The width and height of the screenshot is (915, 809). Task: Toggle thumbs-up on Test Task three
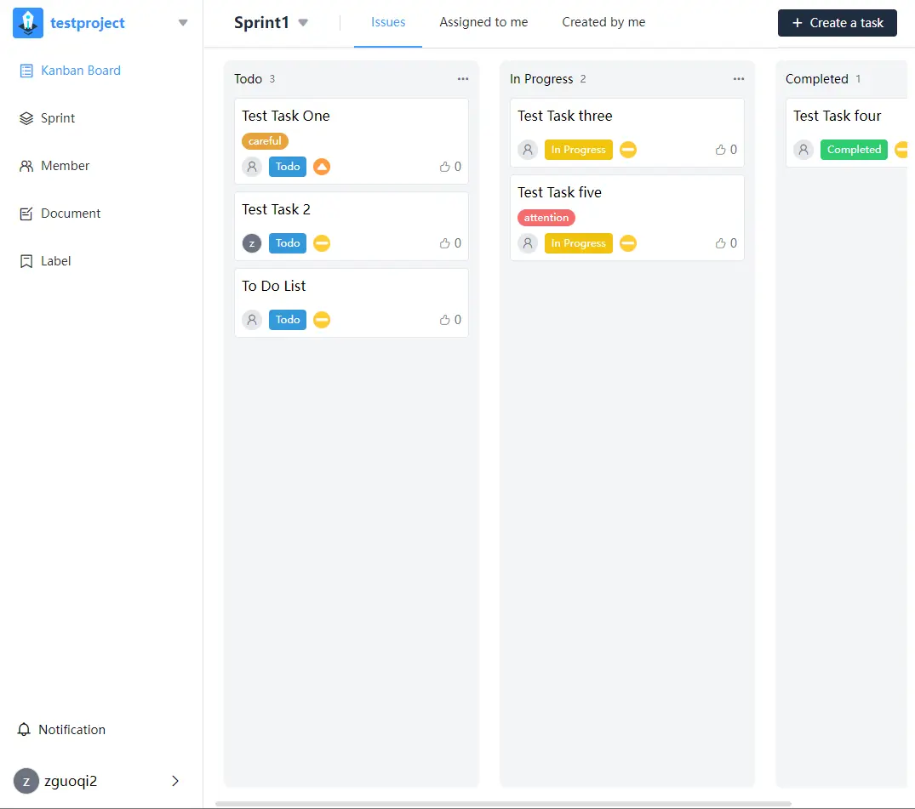[721, 150]
